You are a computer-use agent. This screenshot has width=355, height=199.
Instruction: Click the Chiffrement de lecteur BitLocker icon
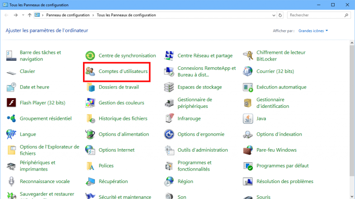[248, 56]
